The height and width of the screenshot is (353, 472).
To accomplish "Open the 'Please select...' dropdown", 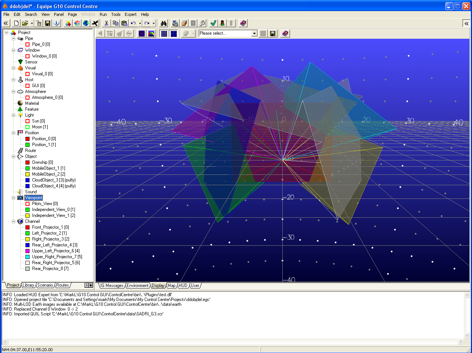I will pyautogui.click(x=254, y=34).
